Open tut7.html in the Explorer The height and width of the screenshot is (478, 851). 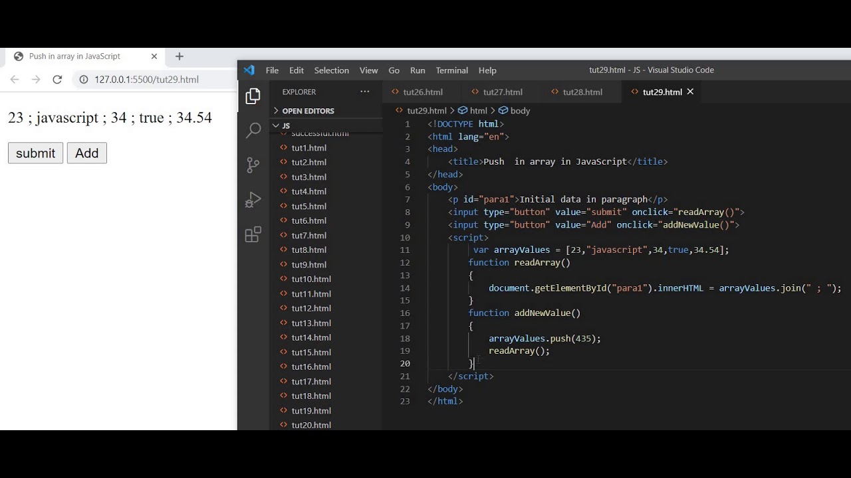point(308,235)
